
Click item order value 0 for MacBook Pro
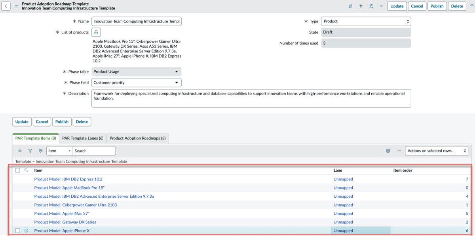(x=467, y=188)
